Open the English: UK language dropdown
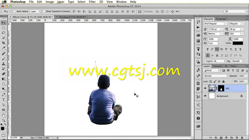The image size is (249, 140). (x=215, y=61)
